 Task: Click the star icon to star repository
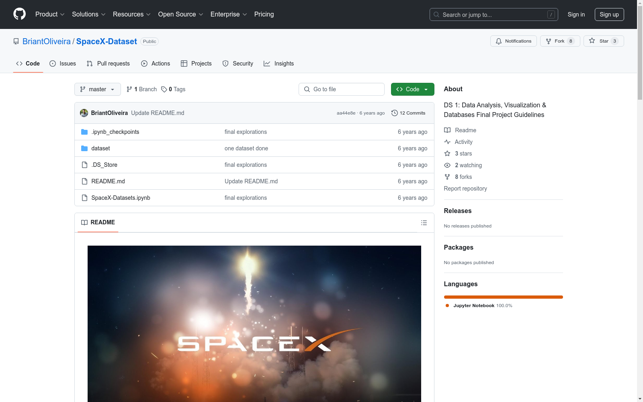pyautogui.click(x=592, y=41)
